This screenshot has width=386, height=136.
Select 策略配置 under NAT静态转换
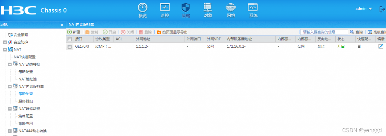26,116
